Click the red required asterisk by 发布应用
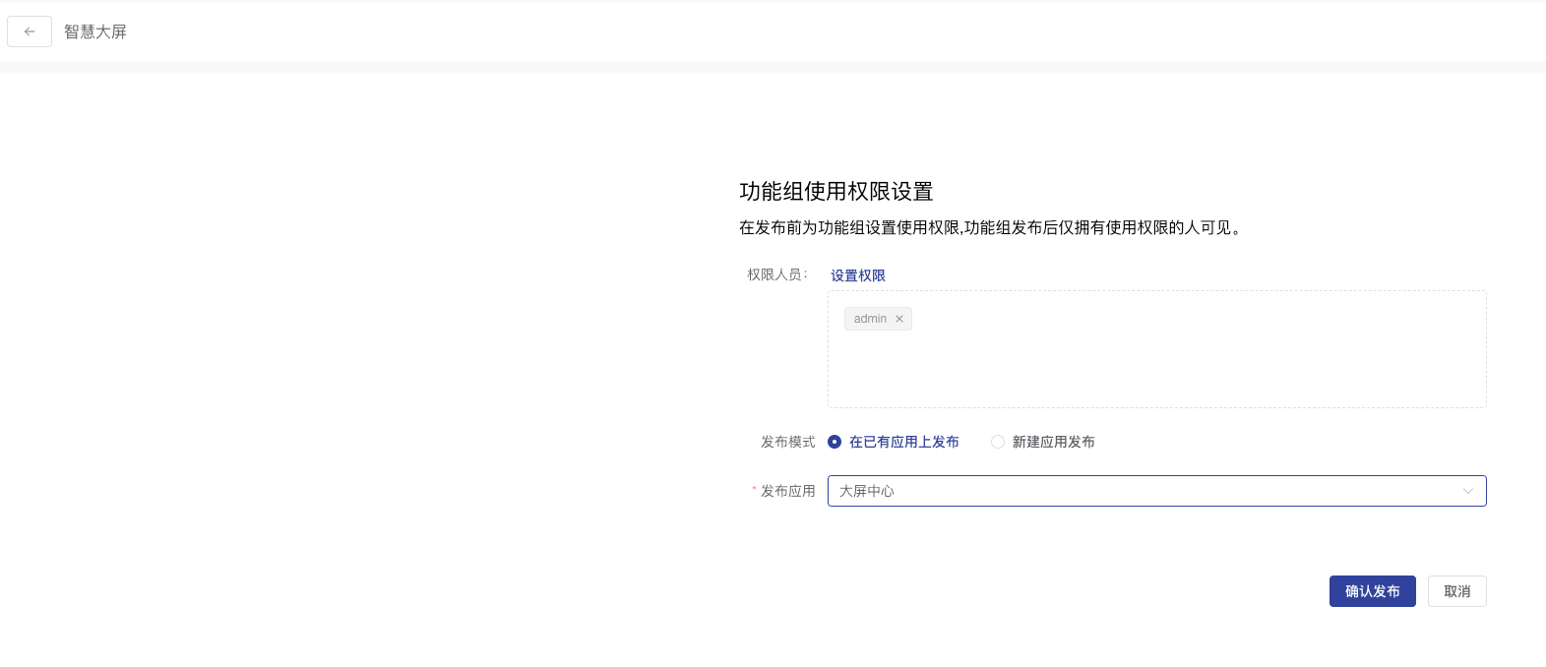 point(754,490)
